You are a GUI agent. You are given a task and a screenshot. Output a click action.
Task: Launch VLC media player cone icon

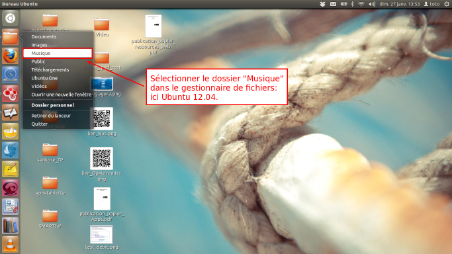coord(10,245)
